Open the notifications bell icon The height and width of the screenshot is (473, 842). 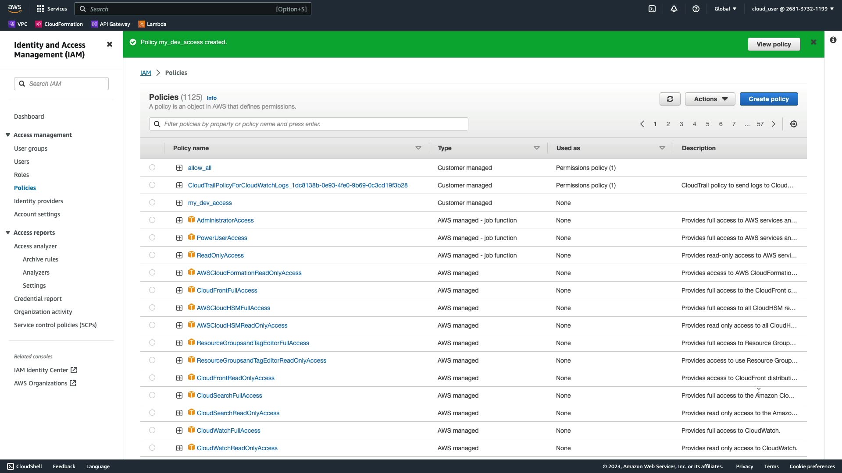point(674,9)
